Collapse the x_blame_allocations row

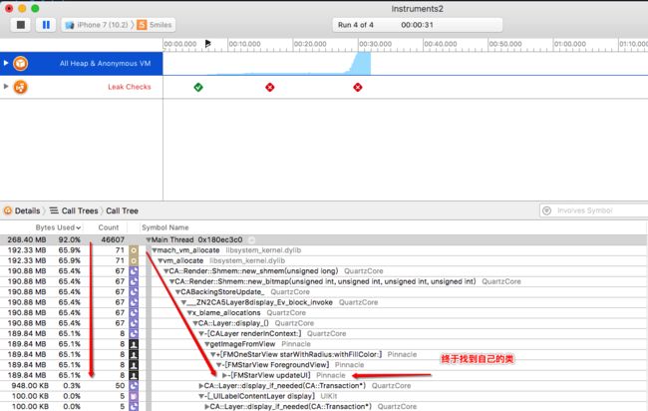point(189,313)
